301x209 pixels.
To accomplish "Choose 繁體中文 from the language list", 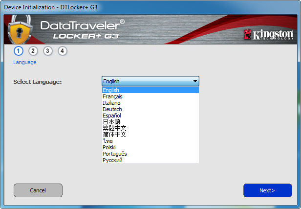I will click(x=150, y=128).
